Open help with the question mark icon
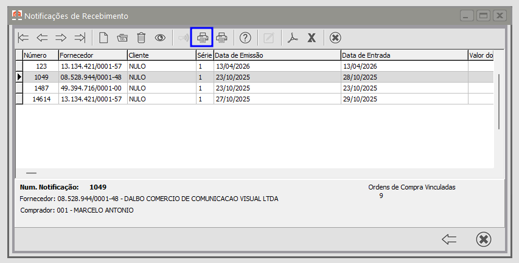The width and height of the screenshot is (519, 263). pyautogui.click(x=245, y=38)
